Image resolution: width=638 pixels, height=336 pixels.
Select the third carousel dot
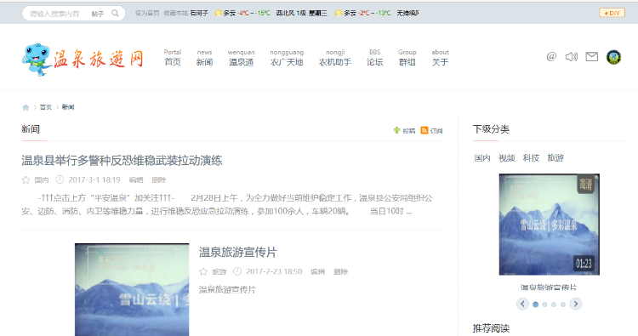coord(554,305)
